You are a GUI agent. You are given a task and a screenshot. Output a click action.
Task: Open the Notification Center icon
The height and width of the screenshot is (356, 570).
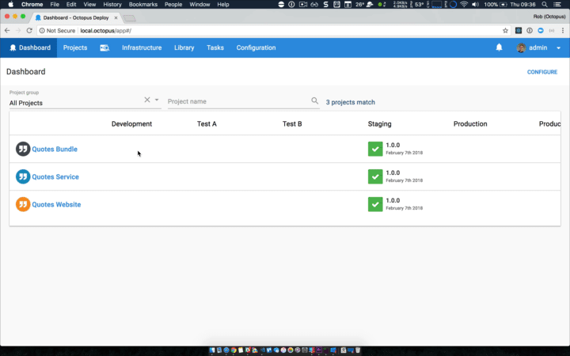pyautogui.click(x=557, y=5)
